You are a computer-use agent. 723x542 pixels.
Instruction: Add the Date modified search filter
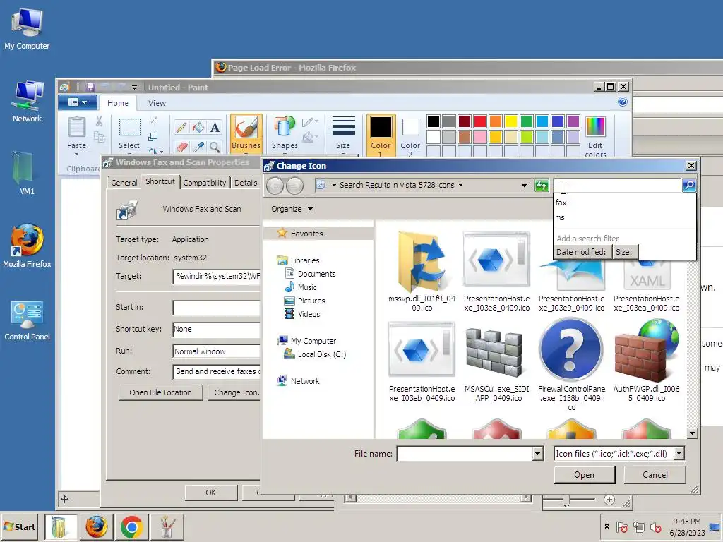(581, 252)
